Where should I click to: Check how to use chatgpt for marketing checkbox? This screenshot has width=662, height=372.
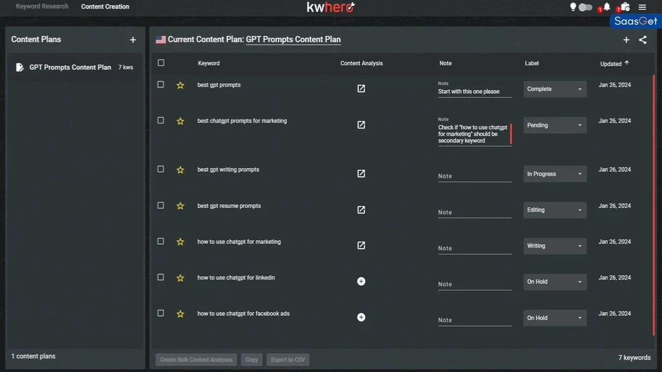pyautogui.click(x=161, y=242)
